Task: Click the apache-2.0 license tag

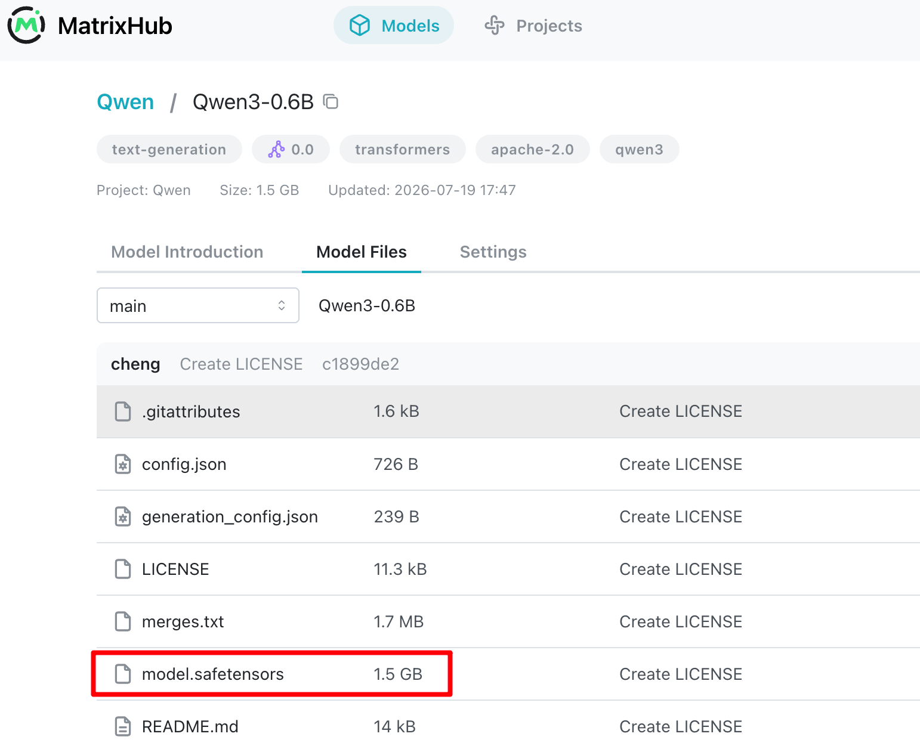Action: [x=533, y=149]
